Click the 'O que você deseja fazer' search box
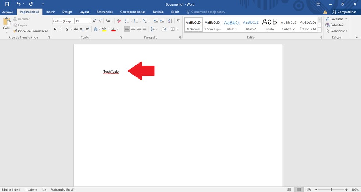This screenshot has width=361, height=192. pyautogui.click(x=211, y=12)
